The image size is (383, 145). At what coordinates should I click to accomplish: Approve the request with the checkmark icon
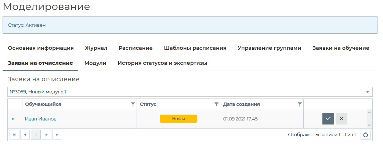328,119
